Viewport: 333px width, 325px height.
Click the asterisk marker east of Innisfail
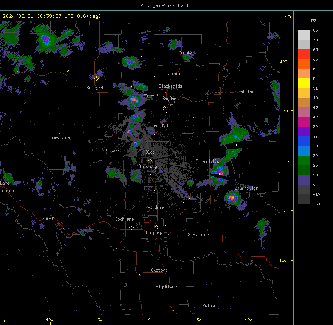(194, 117)
